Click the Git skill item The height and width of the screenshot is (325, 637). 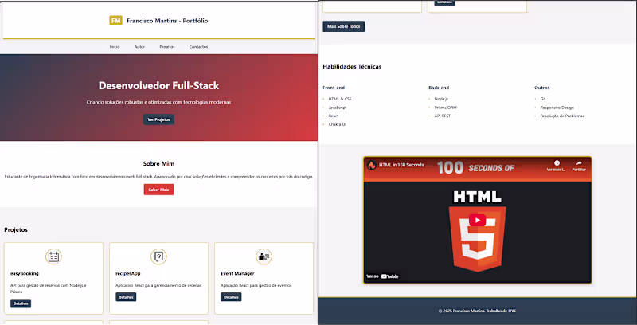tap(543, 99)
